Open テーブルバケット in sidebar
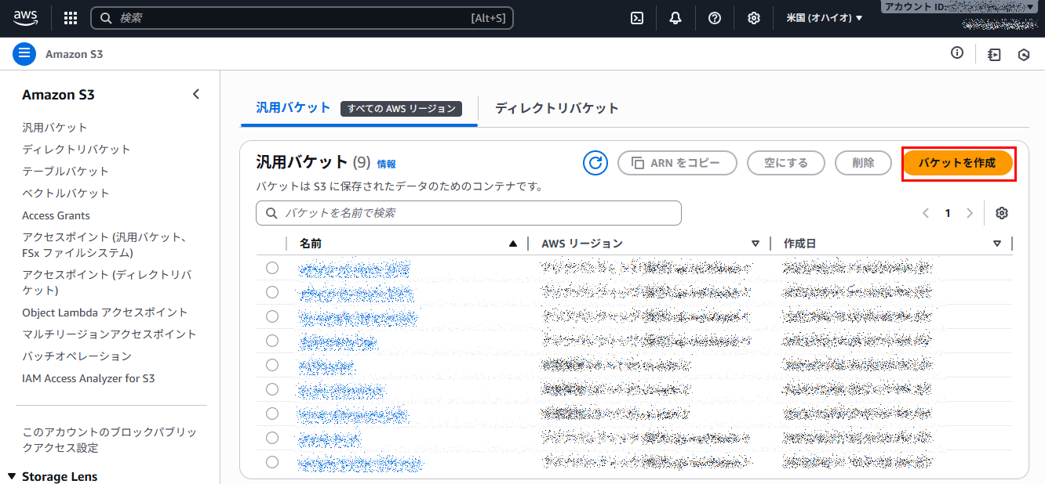 pyautogui.click(x=65, y=171)
